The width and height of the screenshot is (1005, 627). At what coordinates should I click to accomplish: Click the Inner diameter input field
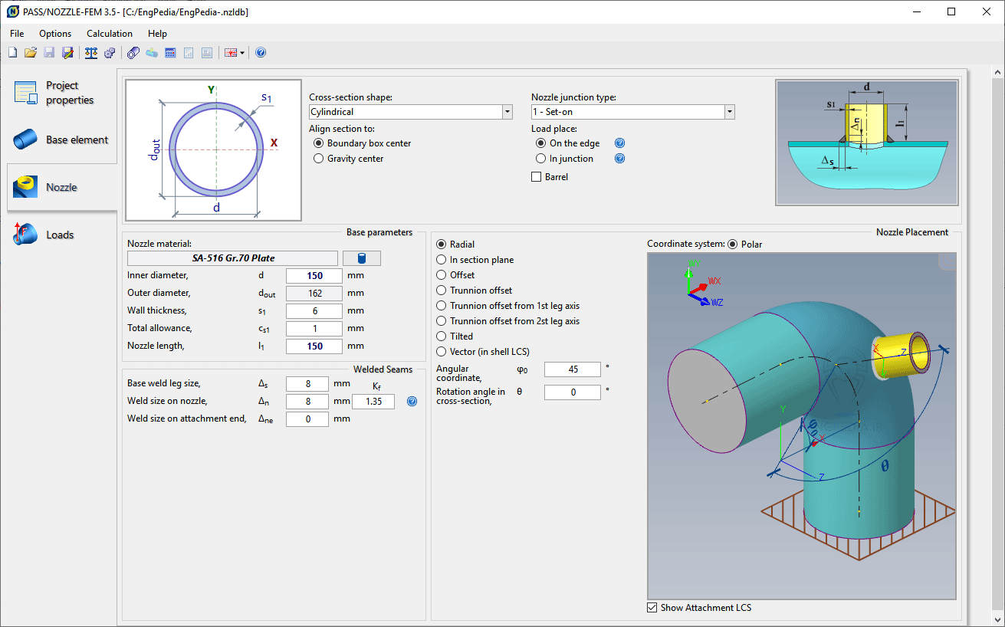(314, 276)
